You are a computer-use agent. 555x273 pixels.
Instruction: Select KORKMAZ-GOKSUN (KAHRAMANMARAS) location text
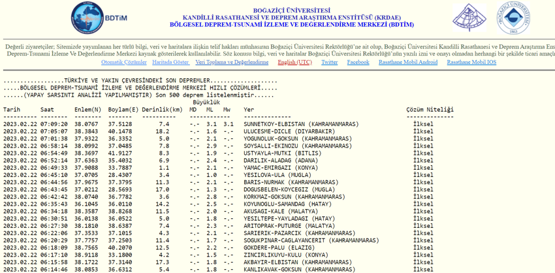(294, 197)
